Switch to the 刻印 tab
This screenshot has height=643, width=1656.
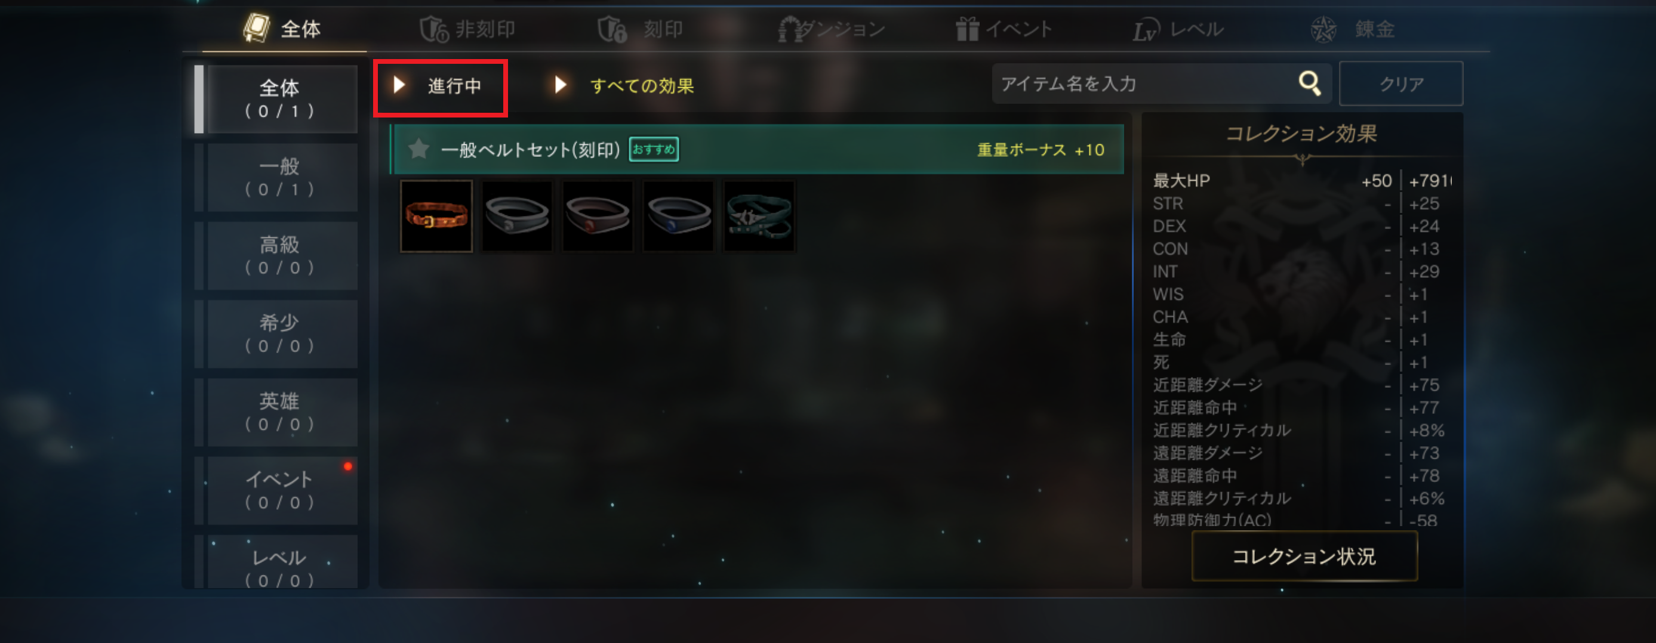point(641,29)
